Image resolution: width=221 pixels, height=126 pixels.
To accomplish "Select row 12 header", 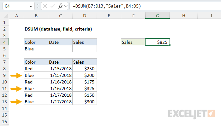I will pos(4,95).
